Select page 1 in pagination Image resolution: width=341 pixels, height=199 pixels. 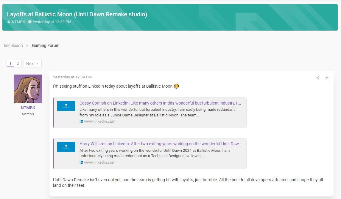(x=10, y=64)
